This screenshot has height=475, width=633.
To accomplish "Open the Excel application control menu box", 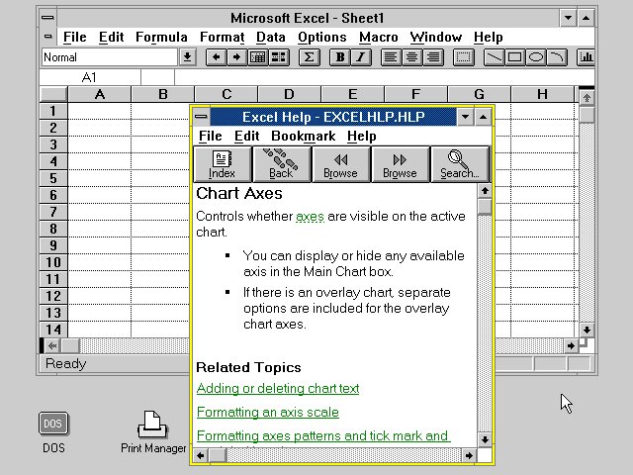I will (x=48, y=18).
